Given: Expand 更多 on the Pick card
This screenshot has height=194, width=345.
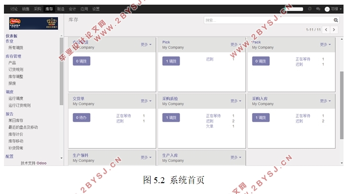Looking at the screenshot, I should pos(236,44).
